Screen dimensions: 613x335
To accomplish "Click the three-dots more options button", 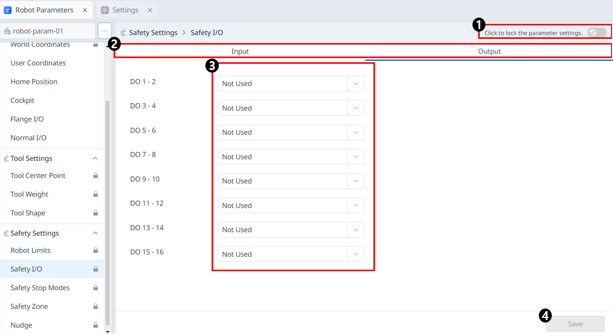I will pos(105,31).
